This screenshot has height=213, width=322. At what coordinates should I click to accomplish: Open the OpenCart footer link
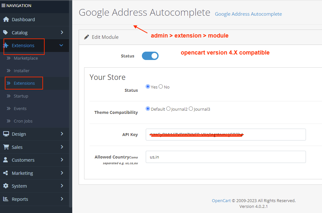click(221, 200)
